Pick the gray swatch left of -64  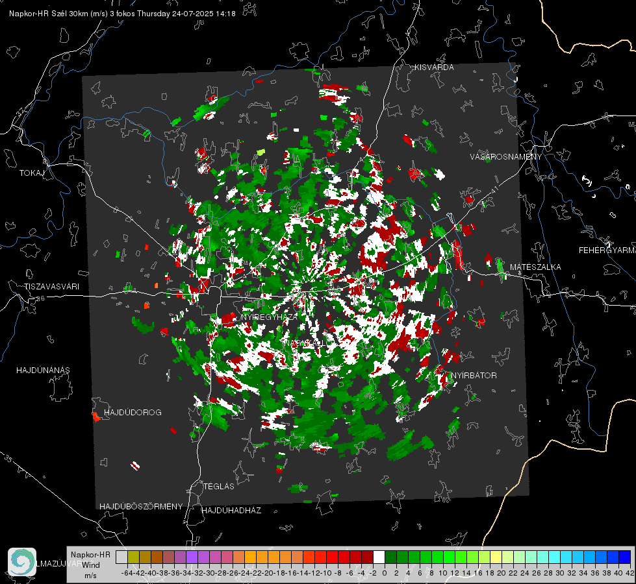(x=121, y=557)
